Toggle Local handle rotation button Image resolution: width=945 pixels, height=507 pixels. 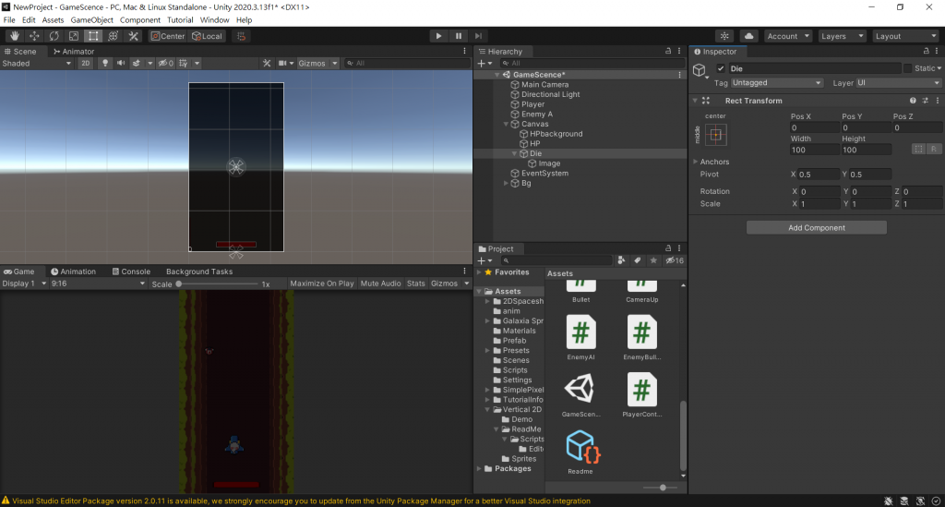(208, 36)
